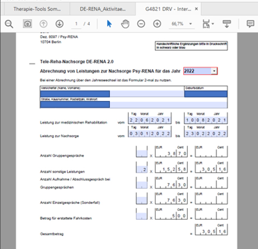Choose the arrow selection tool
Viewport: 258px width, 249px height.
point(109,24)
